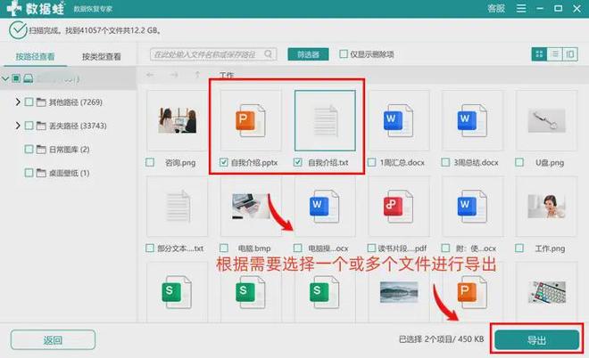Expand the 其他路径 (7269) folder

coord(17,102)
